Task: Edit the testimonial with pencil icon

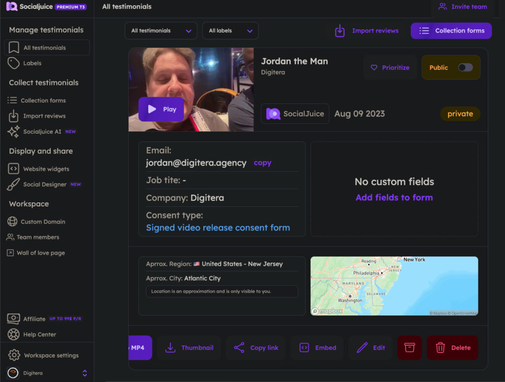Action: tap(370, 347)
